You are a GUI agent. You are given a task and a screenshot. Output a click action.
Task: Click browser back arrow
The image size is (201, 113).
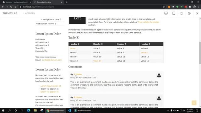tap(3, 7)
